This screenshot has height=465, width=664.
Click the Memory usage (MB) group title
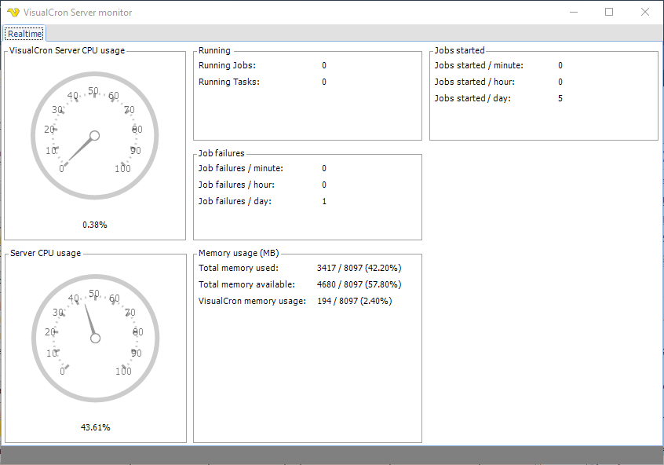239,253
